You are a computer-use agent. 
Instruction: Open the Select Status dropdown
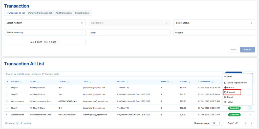coord(214,23)
